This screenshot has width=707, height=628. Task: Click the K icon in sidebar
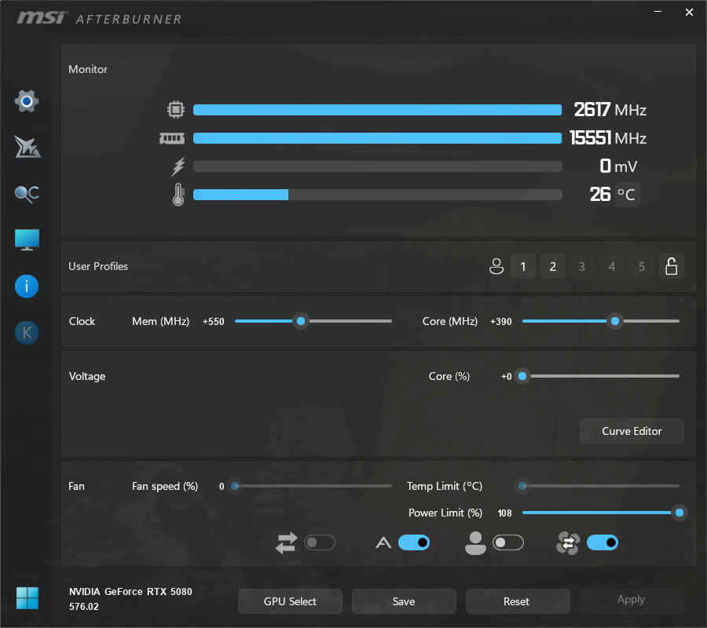pyautogui.click(x=27, y=333)
